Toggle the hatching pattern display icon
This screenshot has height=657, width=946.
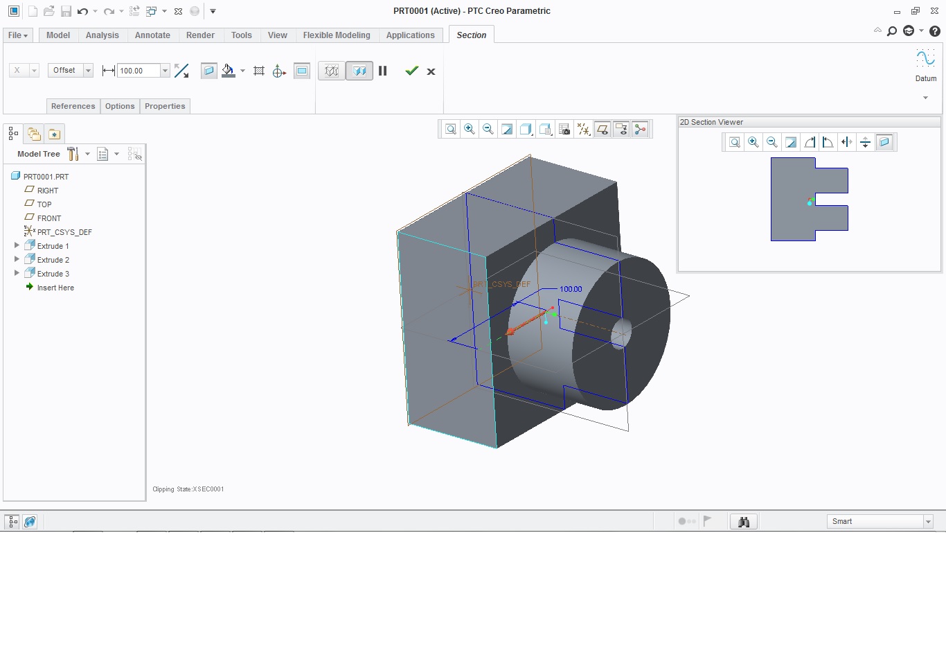(x=259, y=71)
